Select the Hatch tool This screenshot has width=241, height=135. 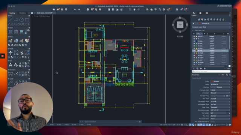click(11, 31)
